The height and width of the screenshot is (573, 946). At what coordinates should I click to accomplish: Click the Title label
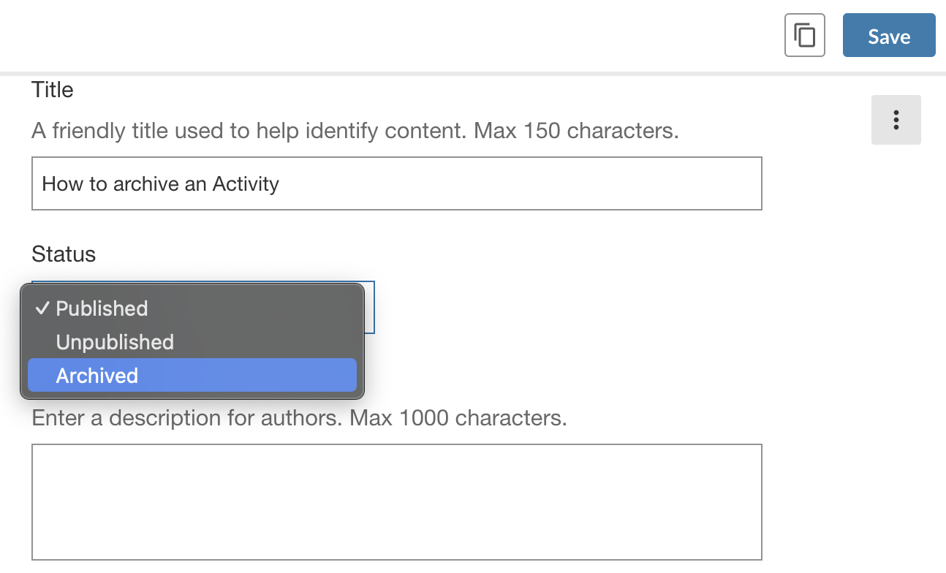point(51,89)
